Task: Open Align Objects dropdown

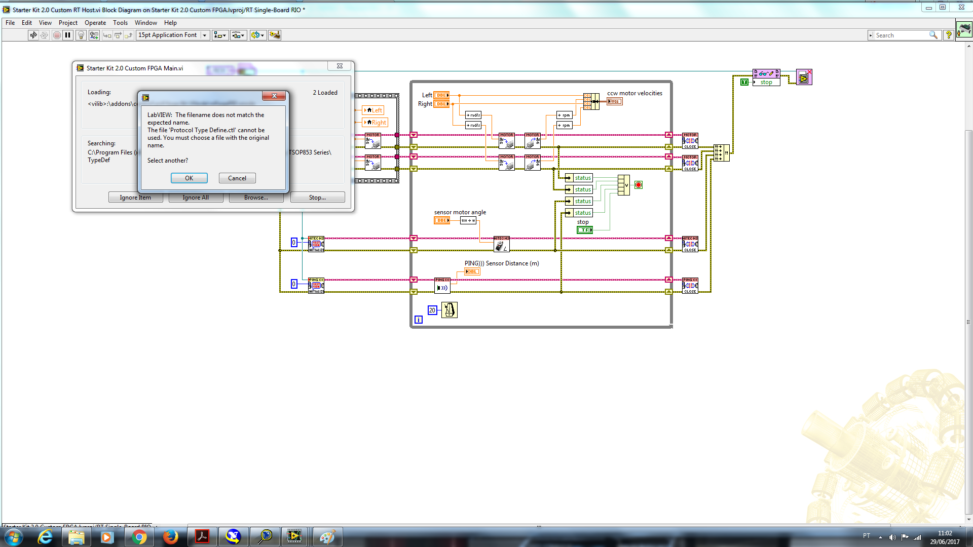Action: click(220, 35)
